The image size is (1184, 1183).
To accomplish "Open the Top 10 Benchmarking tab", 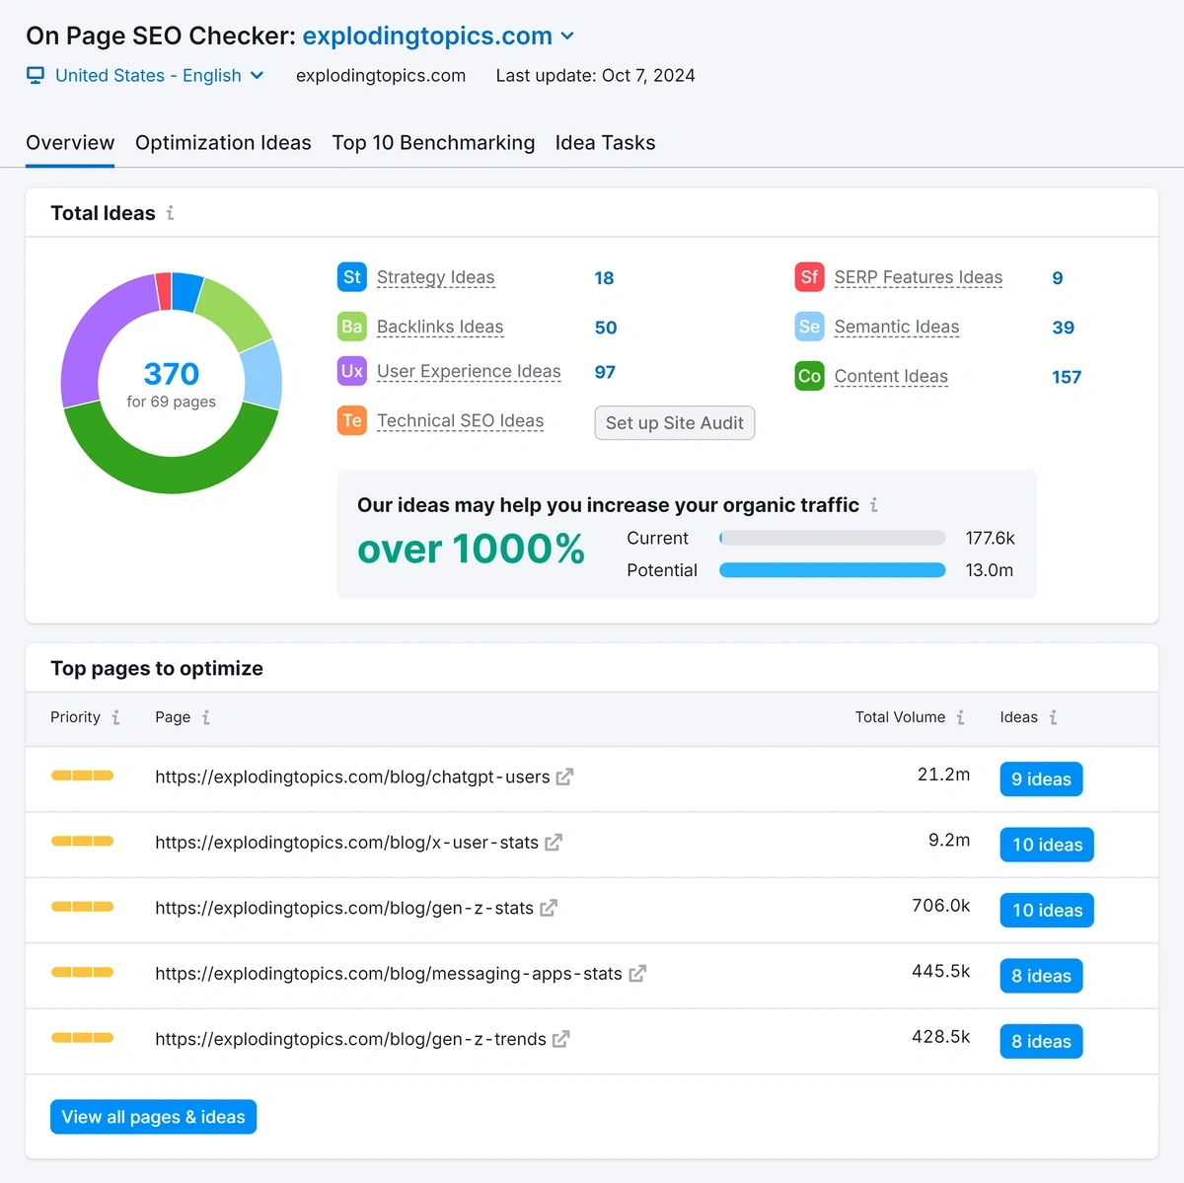I will [433, 143].
